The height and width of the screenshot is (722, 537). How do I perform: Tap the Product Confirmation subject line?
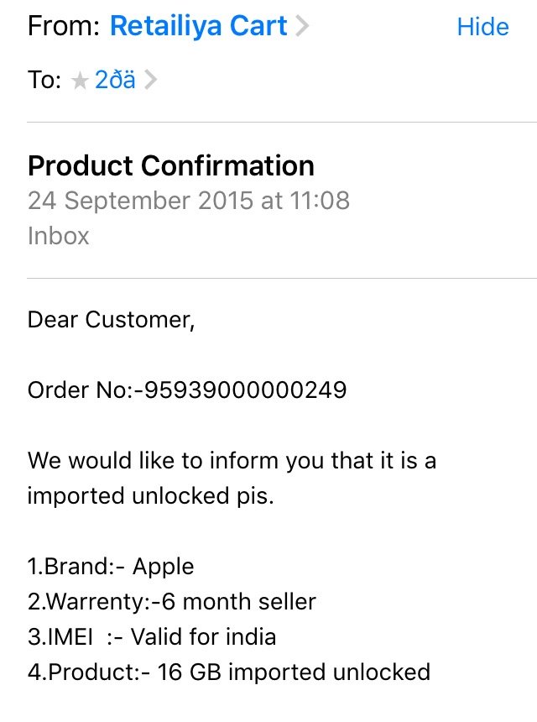coord(170,165)
